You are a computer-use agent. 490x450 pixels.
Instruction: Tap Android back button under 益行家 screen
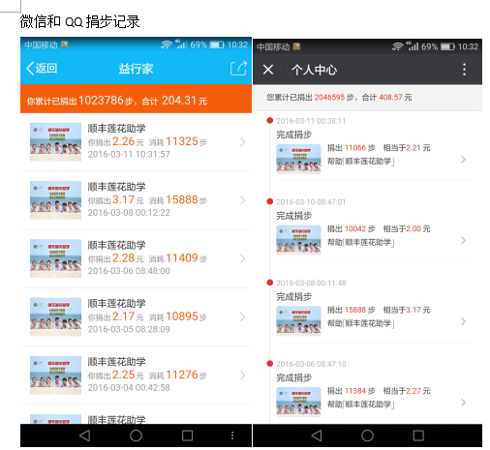[x=84, y=435]
